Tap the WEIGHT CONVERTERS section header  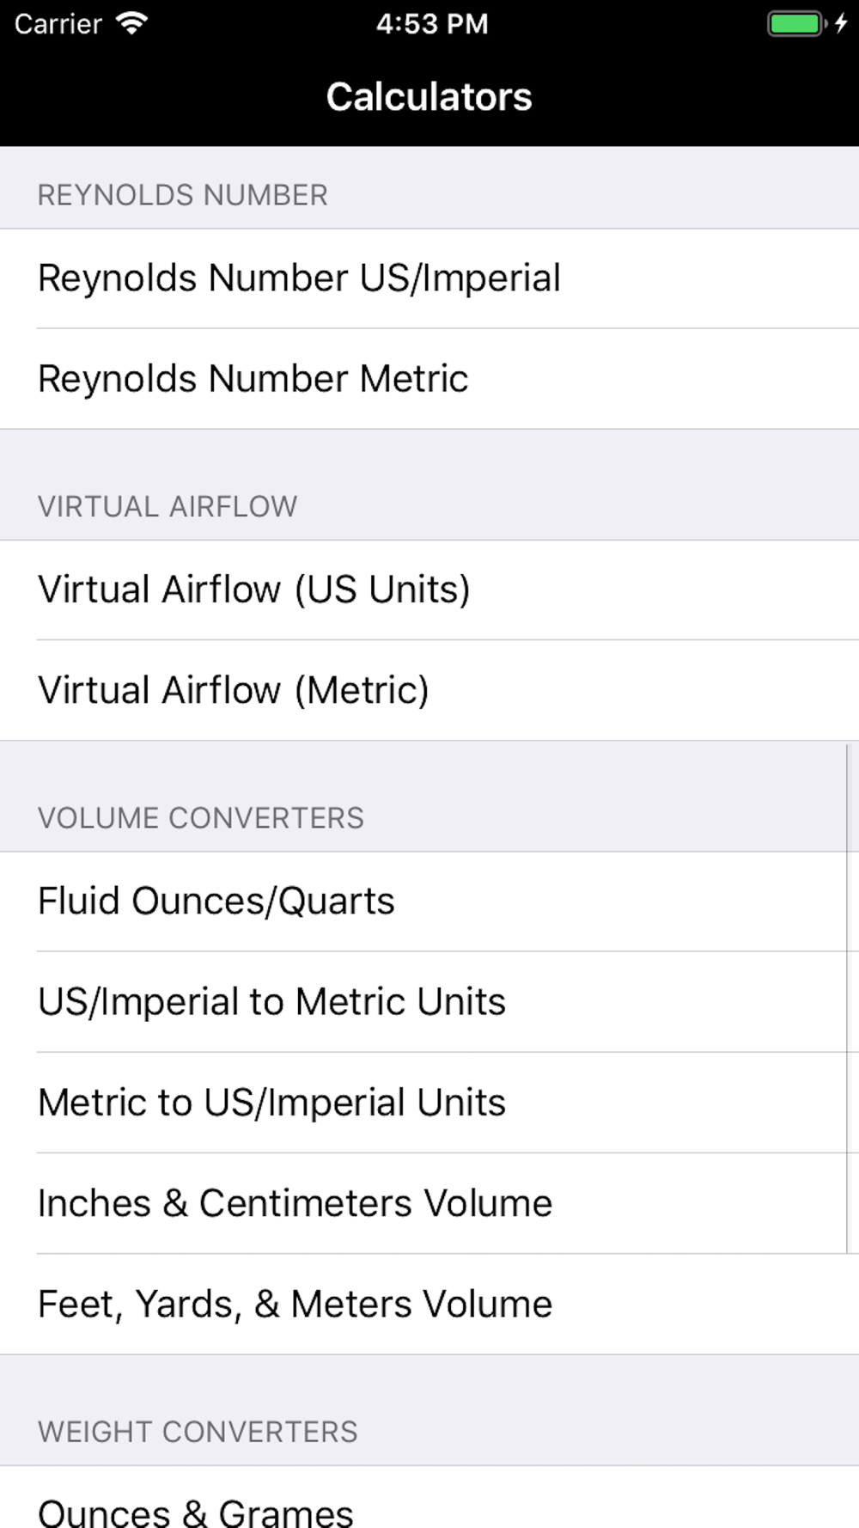point(198,1432)
